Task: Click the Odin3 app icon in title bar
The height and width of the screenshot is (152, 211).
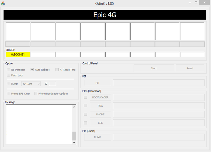Action: pos(3,3)
